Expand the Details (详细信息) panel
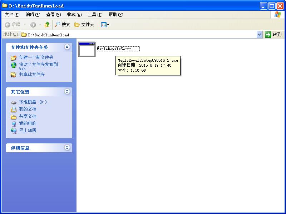The height and width of the screenshot is (214, 286). click(67, 148)
